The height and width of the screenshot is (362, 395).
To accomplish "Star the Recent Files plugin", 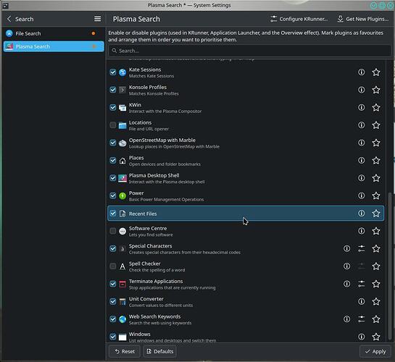I will (x=376, y=214).
